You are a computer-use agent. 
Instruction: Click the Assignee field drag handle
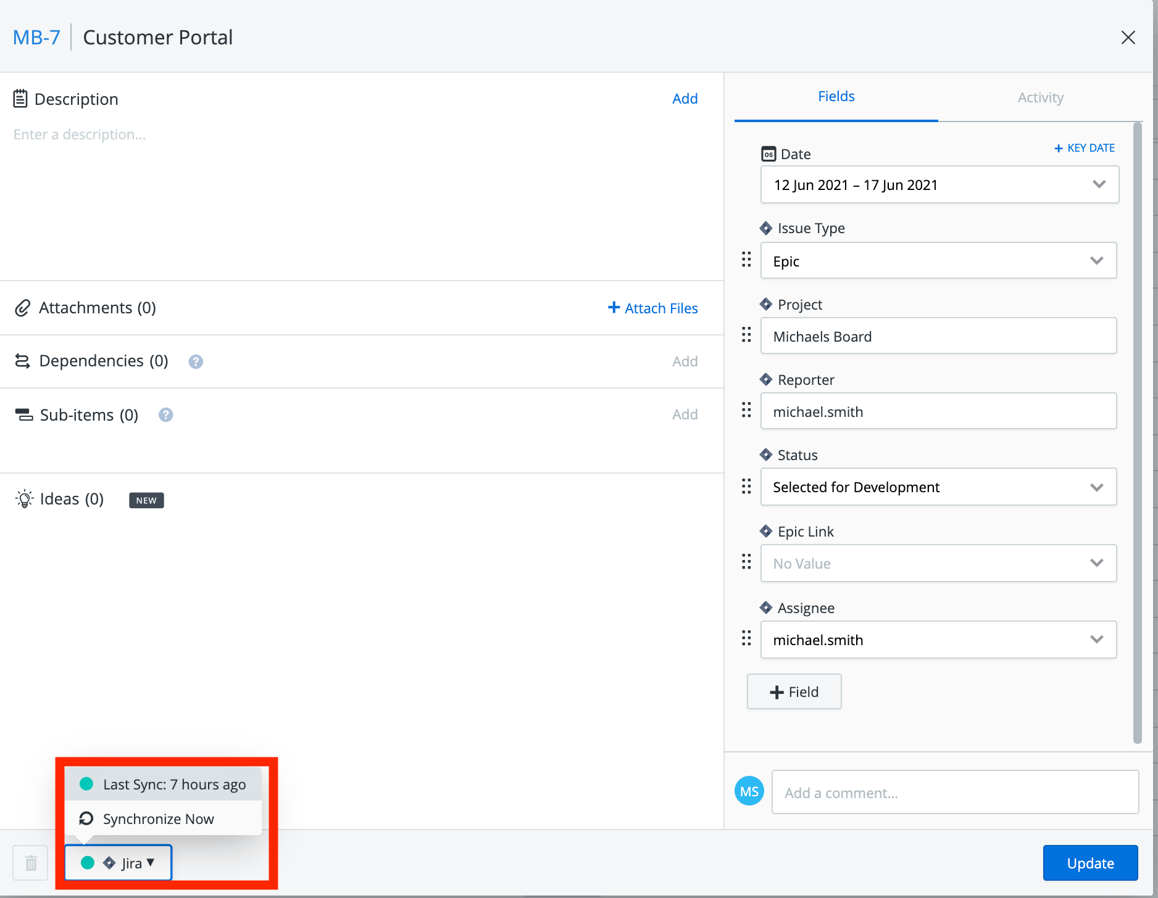tap(746, 638)
